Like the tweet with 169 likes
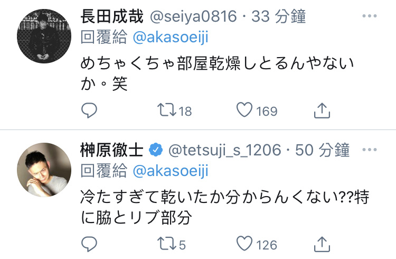396x259 pixels. coord(244,109)
